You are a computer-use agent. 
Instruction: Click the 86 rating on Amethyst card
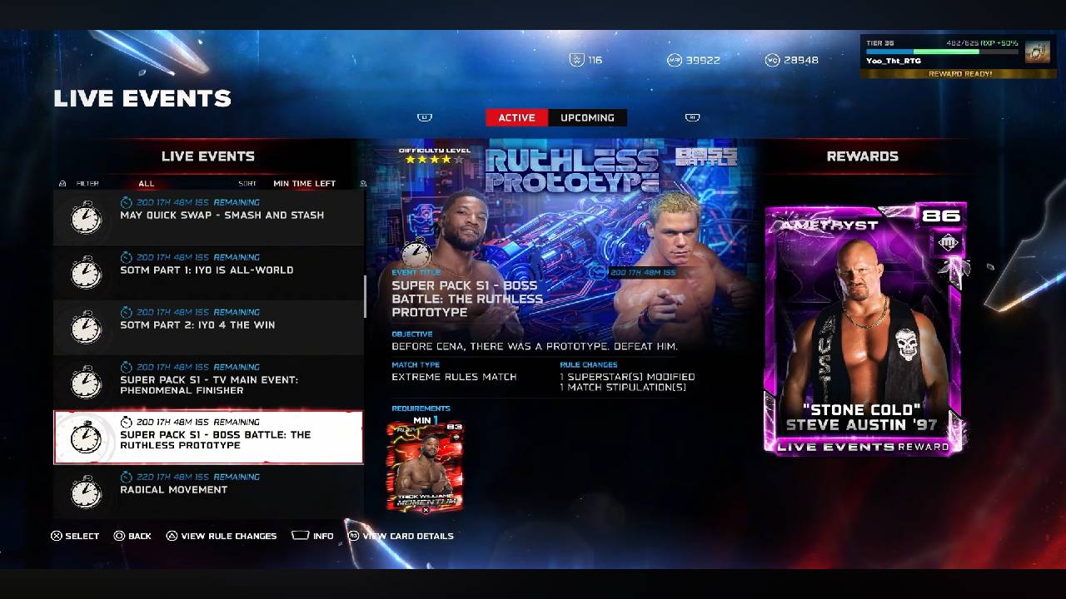coord(941,215)
